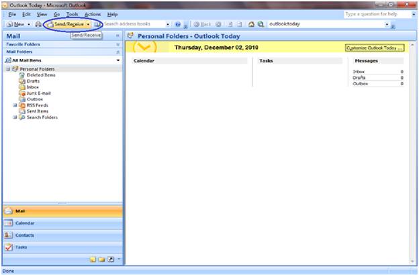Open Drafts link under Messages
419x275 pixels.
(359, 78)
